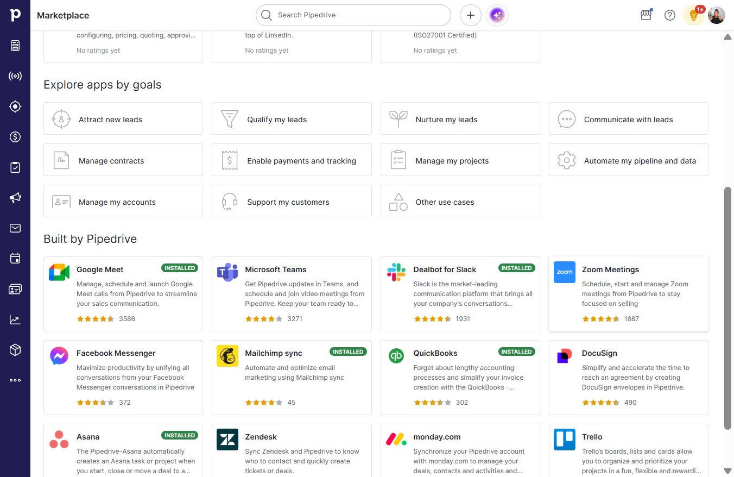Viewport: 734px width, 477px height.
Task: Open the radio signal icon in the sidebar
Action: (15, 76)
